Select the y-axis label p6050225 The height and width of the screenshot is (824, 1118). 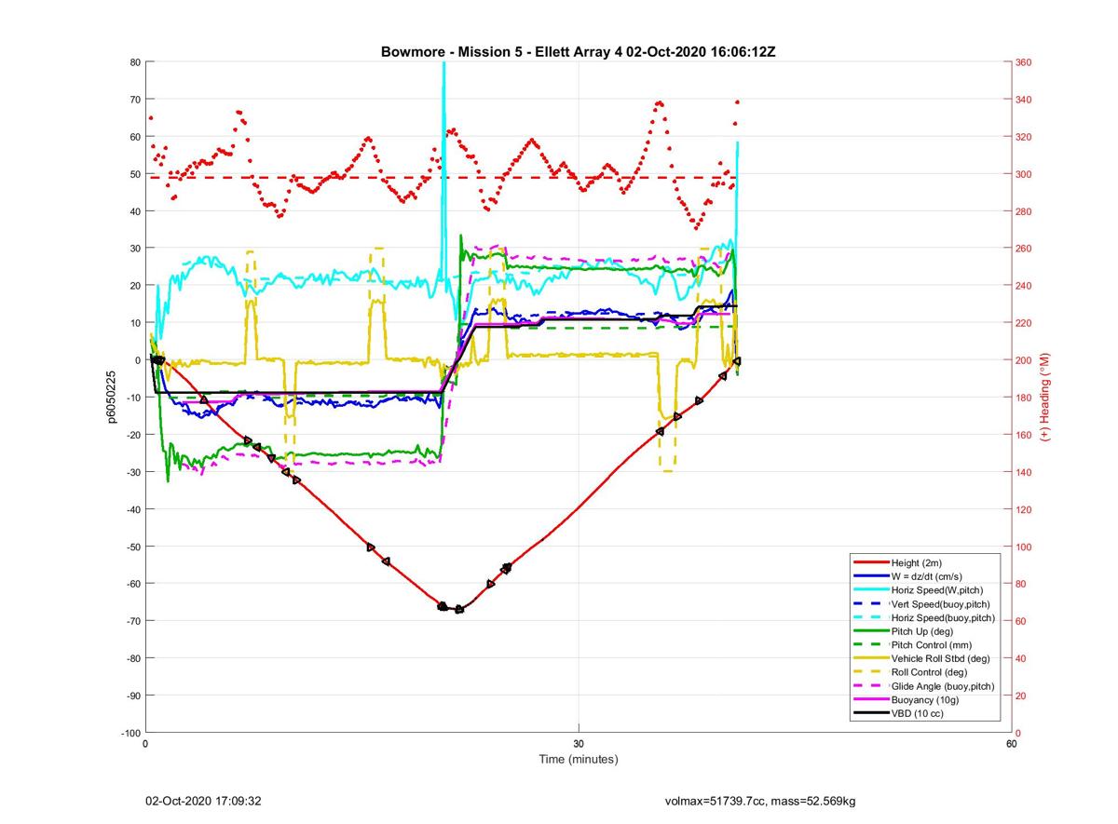pyautogui.click(x=111, y=398)
